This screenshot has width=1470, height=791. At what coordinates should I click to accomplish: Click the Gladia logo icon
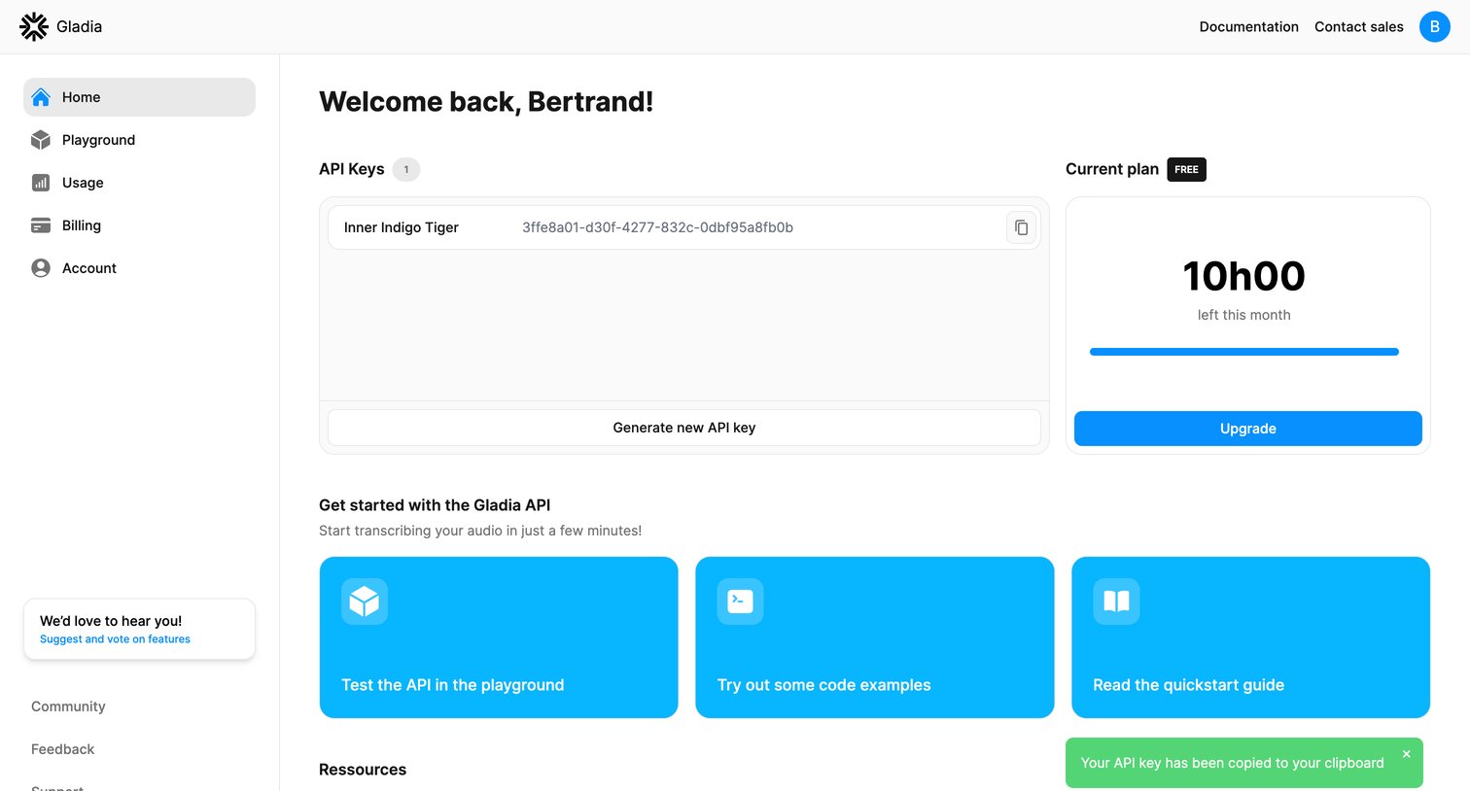pos(34,27)
